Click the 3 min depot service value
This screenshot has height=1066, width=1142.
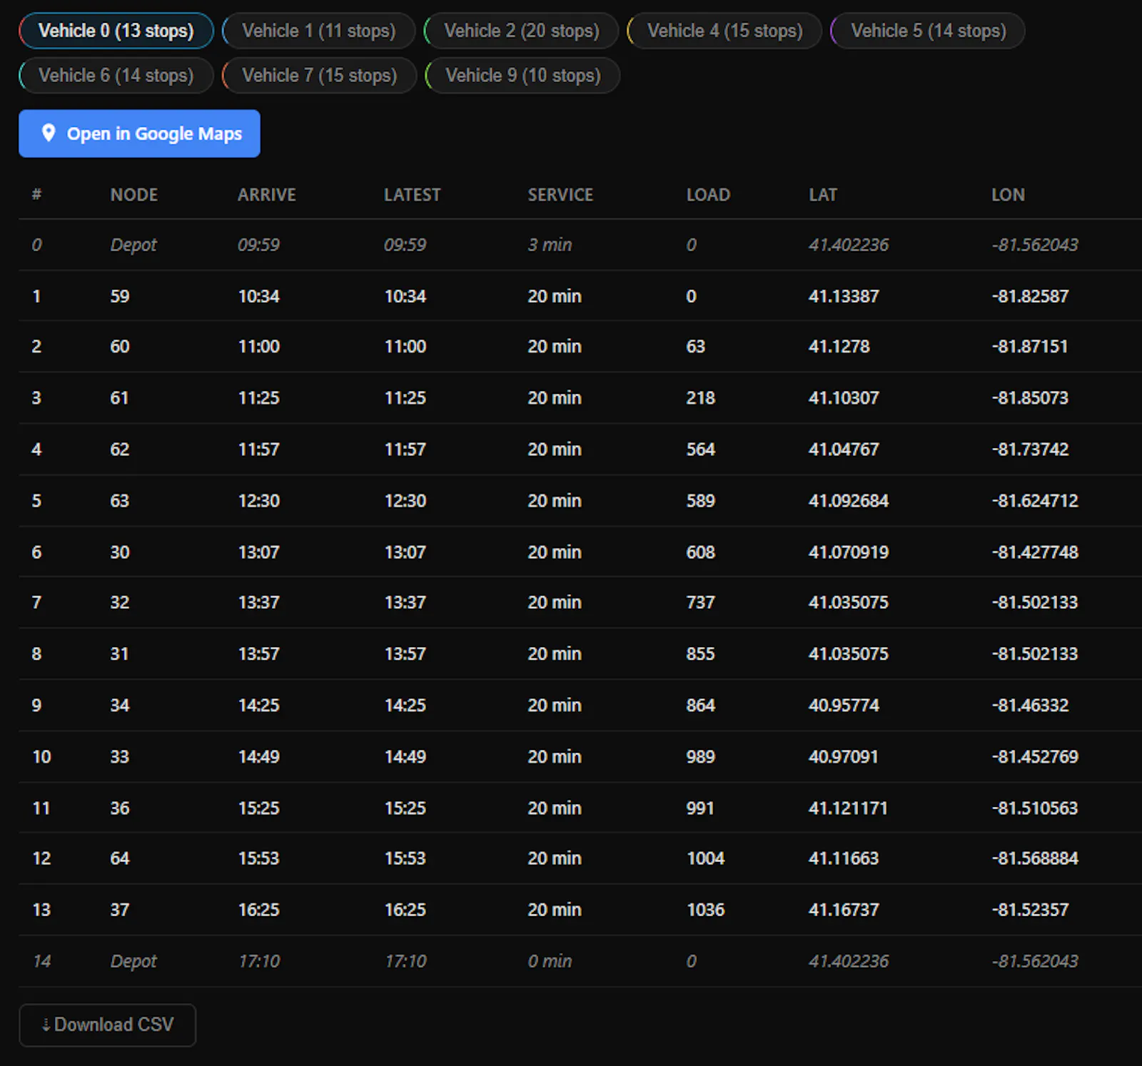tap(550, 245)
